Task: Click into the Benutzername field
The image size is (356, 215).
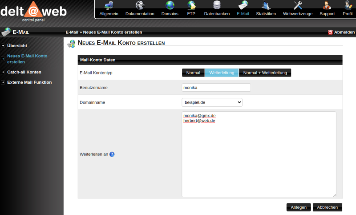Action: click(x=216, y=88)
